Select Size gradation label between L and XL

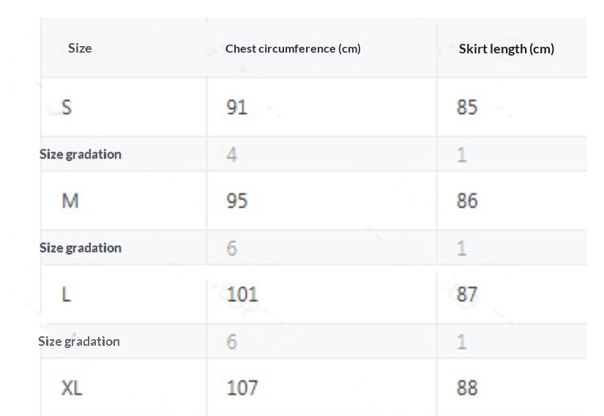[x=79, y=341]
